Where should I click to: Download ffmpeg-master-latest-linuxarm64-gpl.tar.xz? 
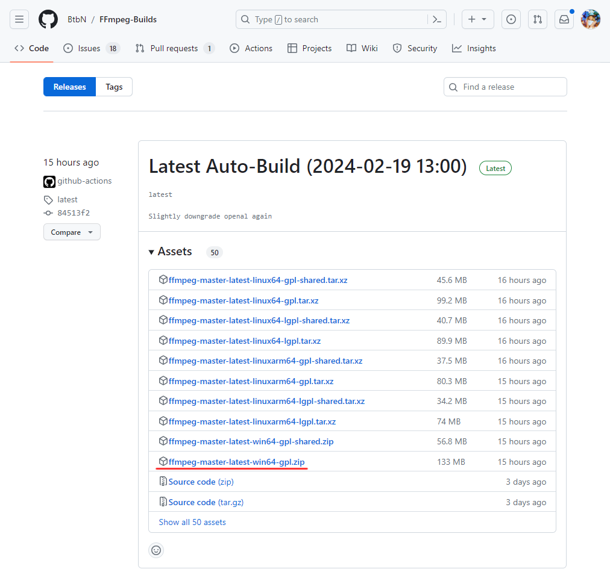251,381
